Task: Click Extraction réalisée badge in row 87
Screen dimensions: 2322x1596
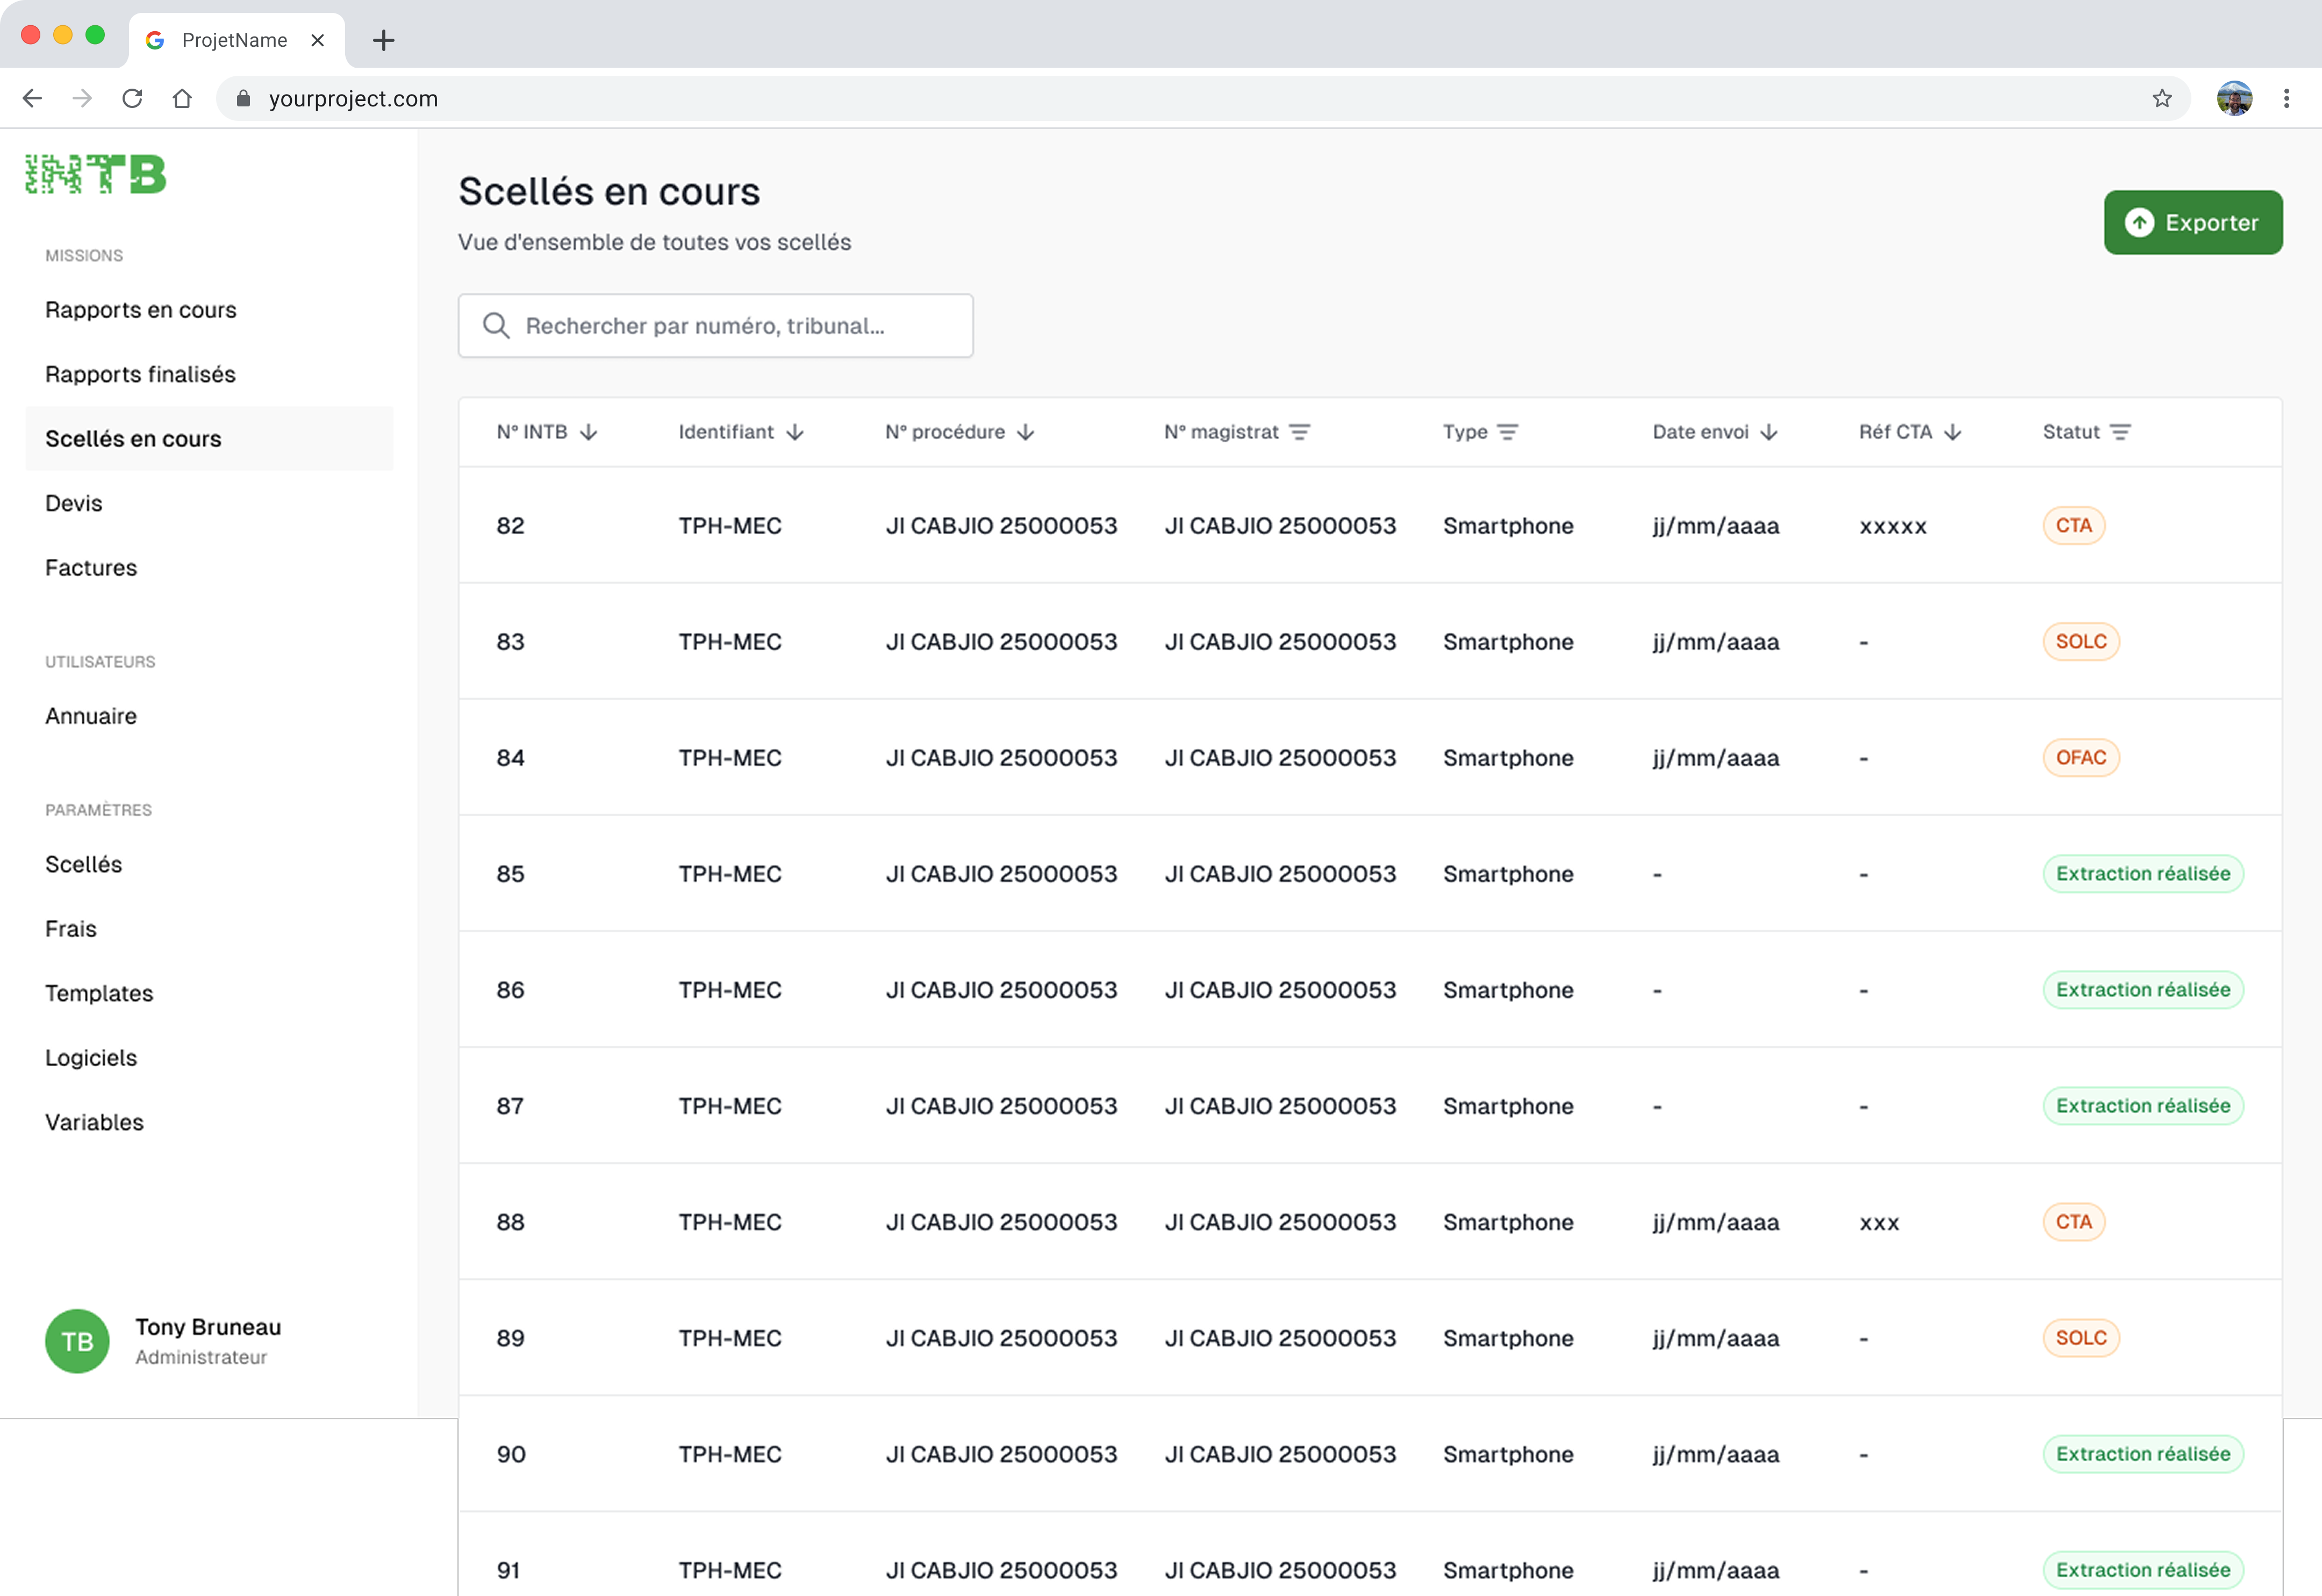Action: pyautogui.click(x=2143, y=1106)
